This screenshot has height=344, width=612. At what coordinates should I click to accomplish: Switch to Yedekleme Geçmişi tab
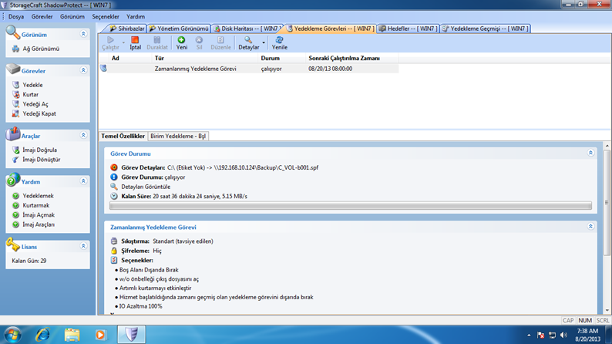485,29
